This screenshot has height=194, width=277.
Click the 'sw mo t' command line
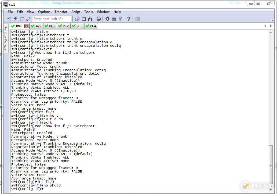pyautogui.click(x=35, y=116)
